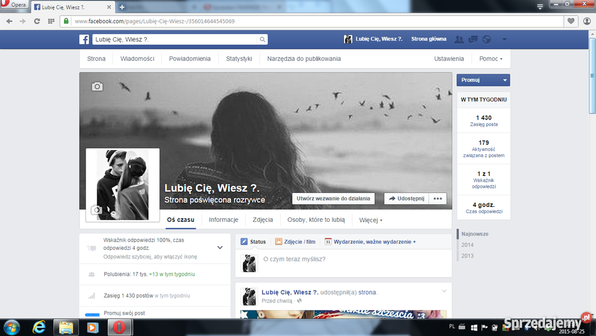The height and width of the screenshot is (336, 596).
Task: Click the Facebook logo icon
Action: coord(84,39)
